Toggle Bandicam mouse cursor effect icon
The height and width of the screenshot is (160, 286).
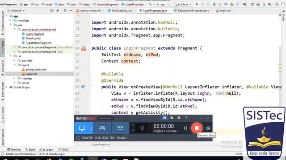[x=133, y=125]
